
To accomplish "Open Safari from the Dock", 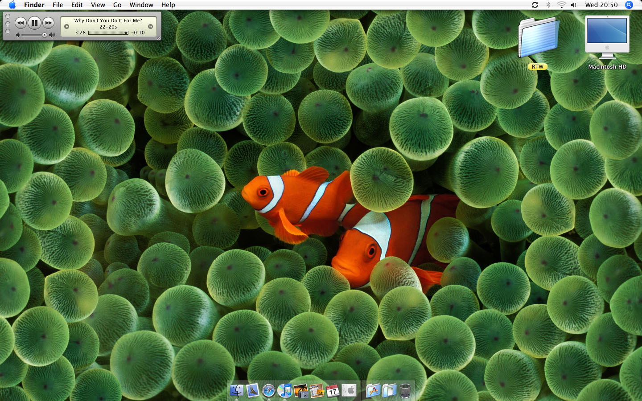I will (x=268, y=391).
